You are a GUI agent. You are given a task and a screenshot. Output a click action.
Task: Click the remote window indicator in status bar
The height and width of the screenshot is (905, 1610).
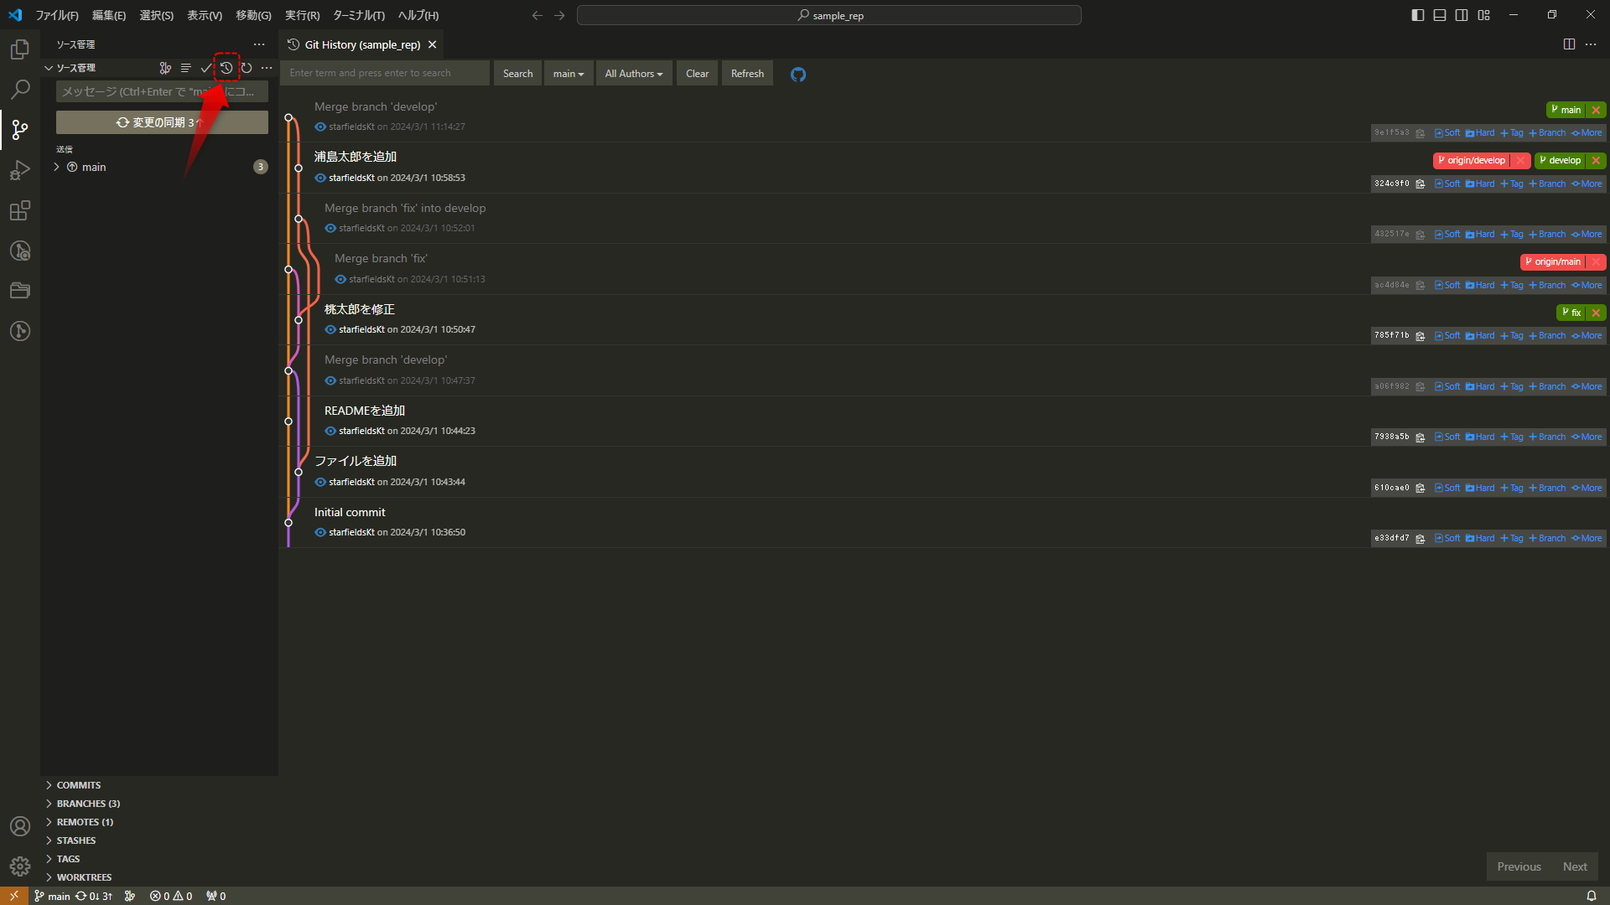(13, 896)
